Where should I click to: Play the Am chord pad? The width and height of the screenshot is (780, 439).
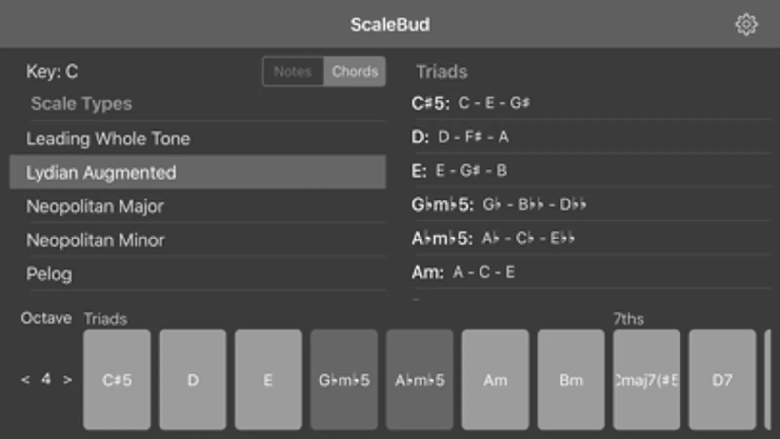coord(495,379)
